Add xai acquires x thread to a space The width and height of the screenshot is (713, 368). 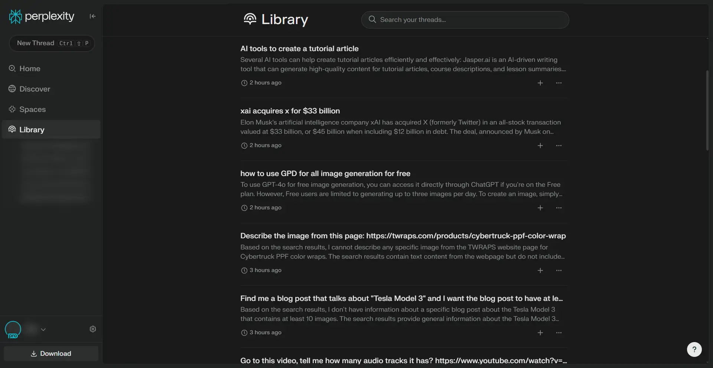pyautogui.click(x=540, y=146)
